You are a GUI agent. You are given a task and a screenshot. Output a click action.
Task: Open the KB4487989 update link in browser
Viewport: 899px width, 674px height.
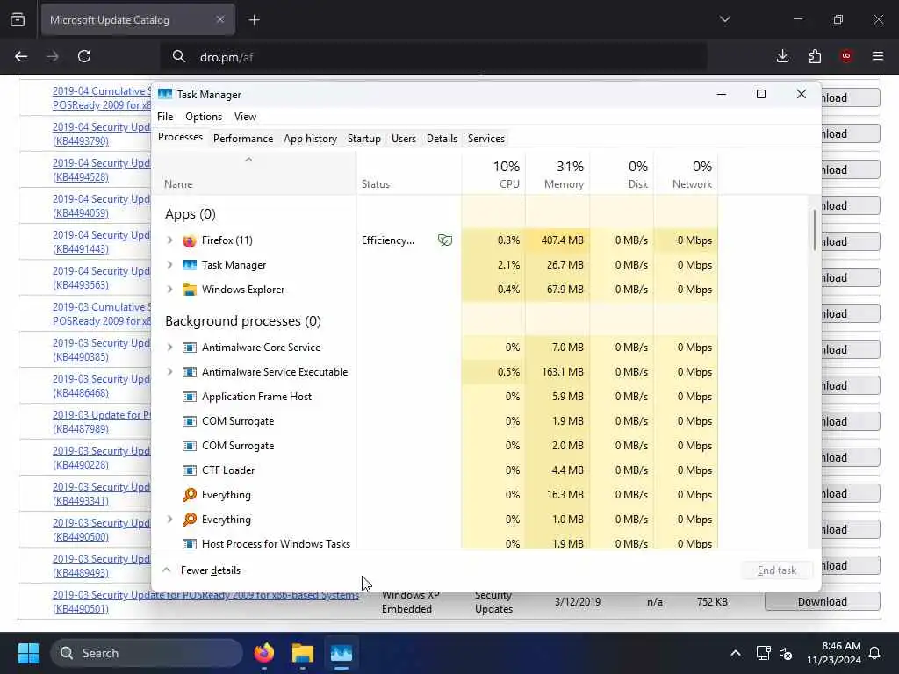(101, 422)
